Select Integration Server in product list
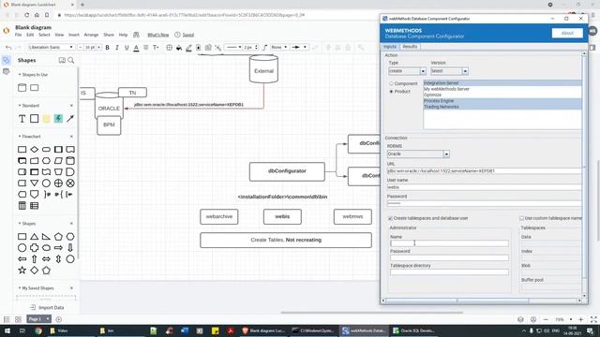 click(x=502, y=83)
